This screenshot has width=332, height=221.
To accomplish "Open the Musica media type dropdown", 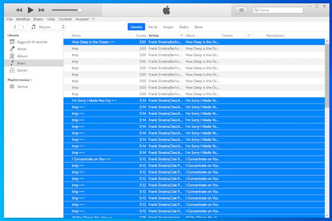I will coord(47,27).
